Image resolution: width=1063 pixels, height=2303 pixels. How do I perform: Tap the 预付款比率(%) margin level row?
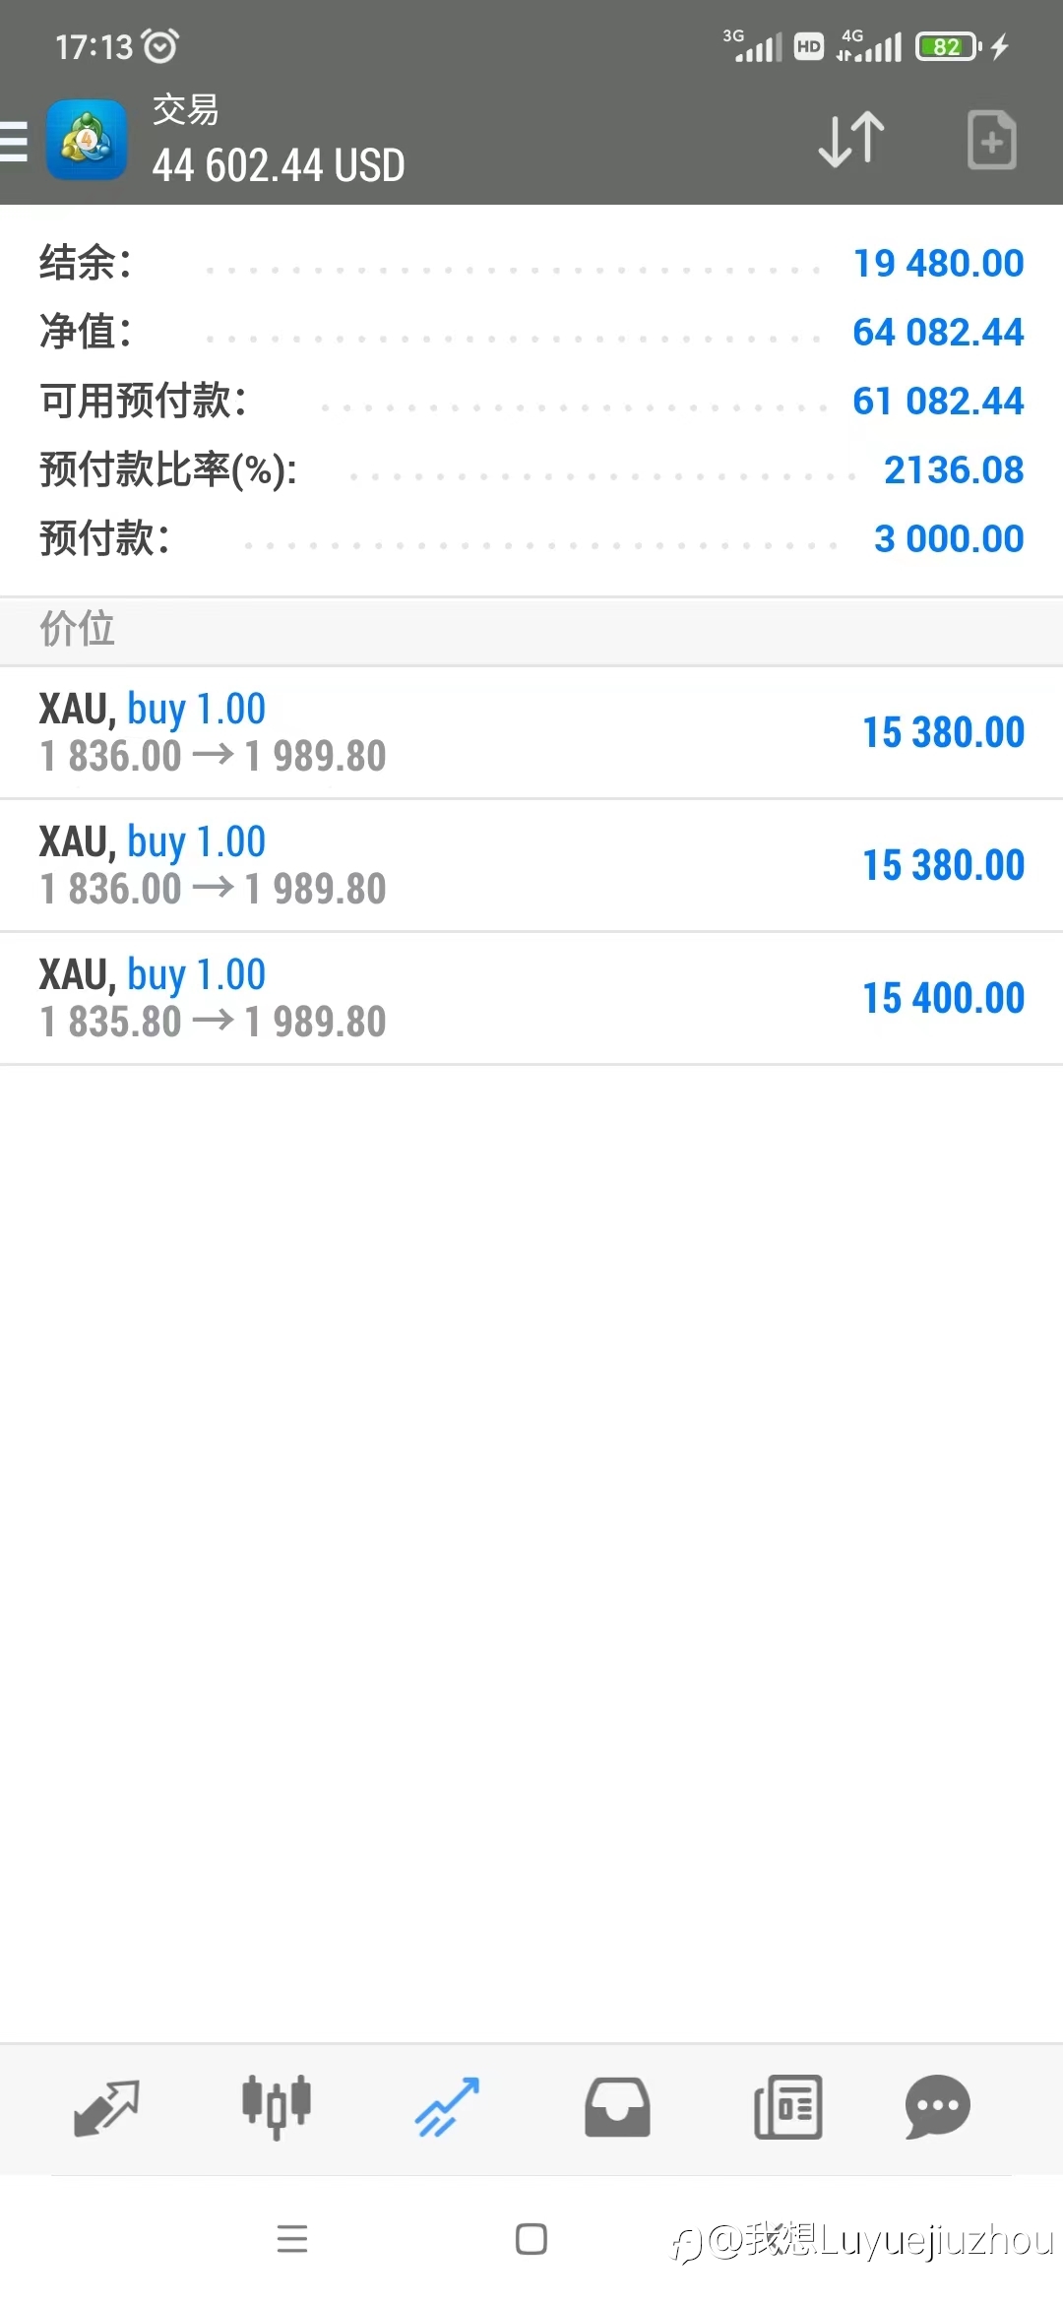coord(531,469)
